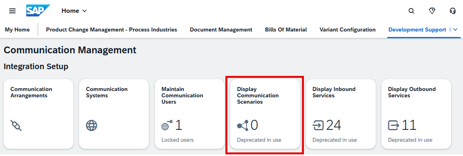Click the inbound arrow icon showing 24

318,125
